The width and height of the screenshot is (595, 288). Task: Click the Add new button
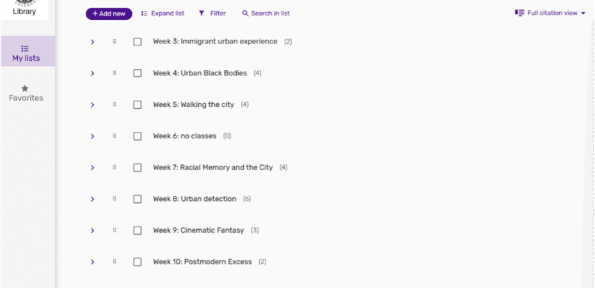pyautogui.click(x=109, y=13)
